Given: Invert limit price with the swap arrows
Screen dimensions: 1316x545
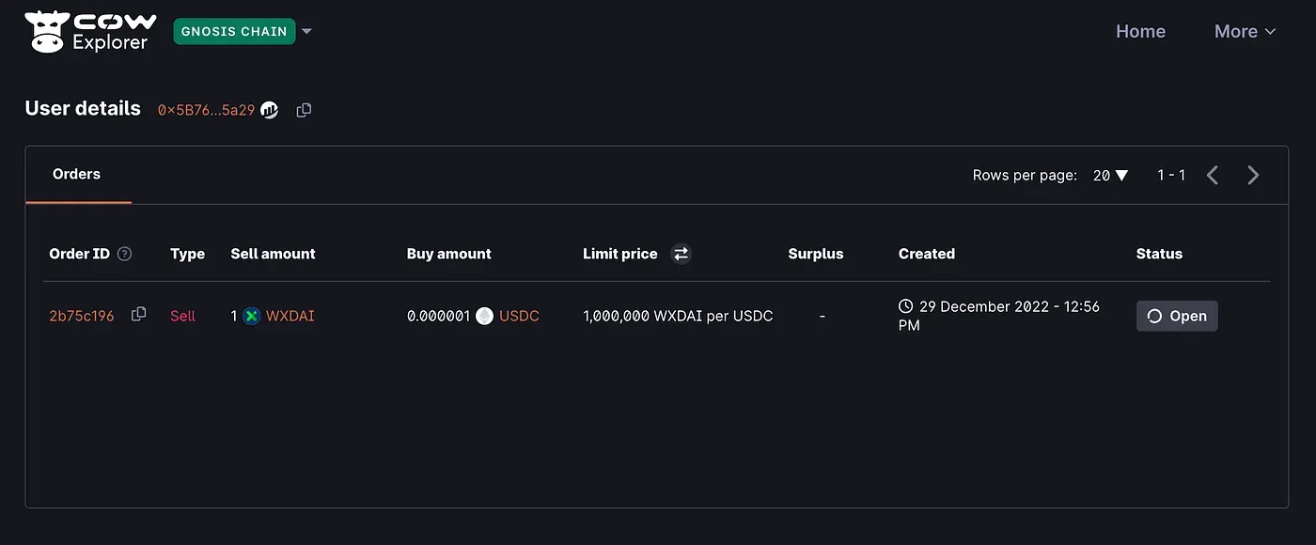Looking at the screenshot, I should (681, 254).
